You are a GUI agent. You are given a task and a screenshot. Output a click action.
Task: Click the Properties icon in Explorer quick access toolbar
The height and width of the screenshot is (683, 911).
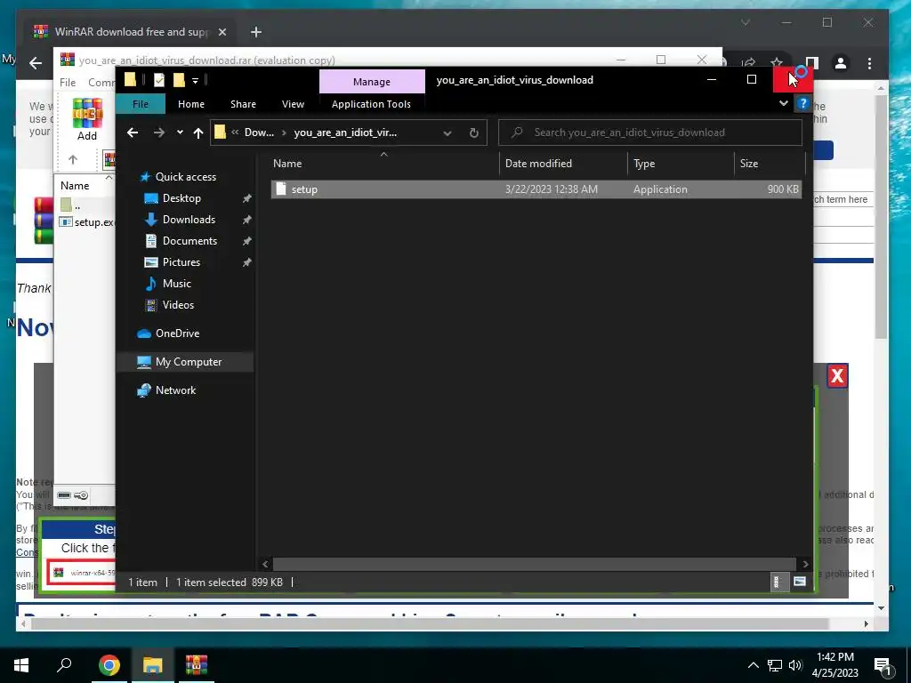click(x=159, y=80)
